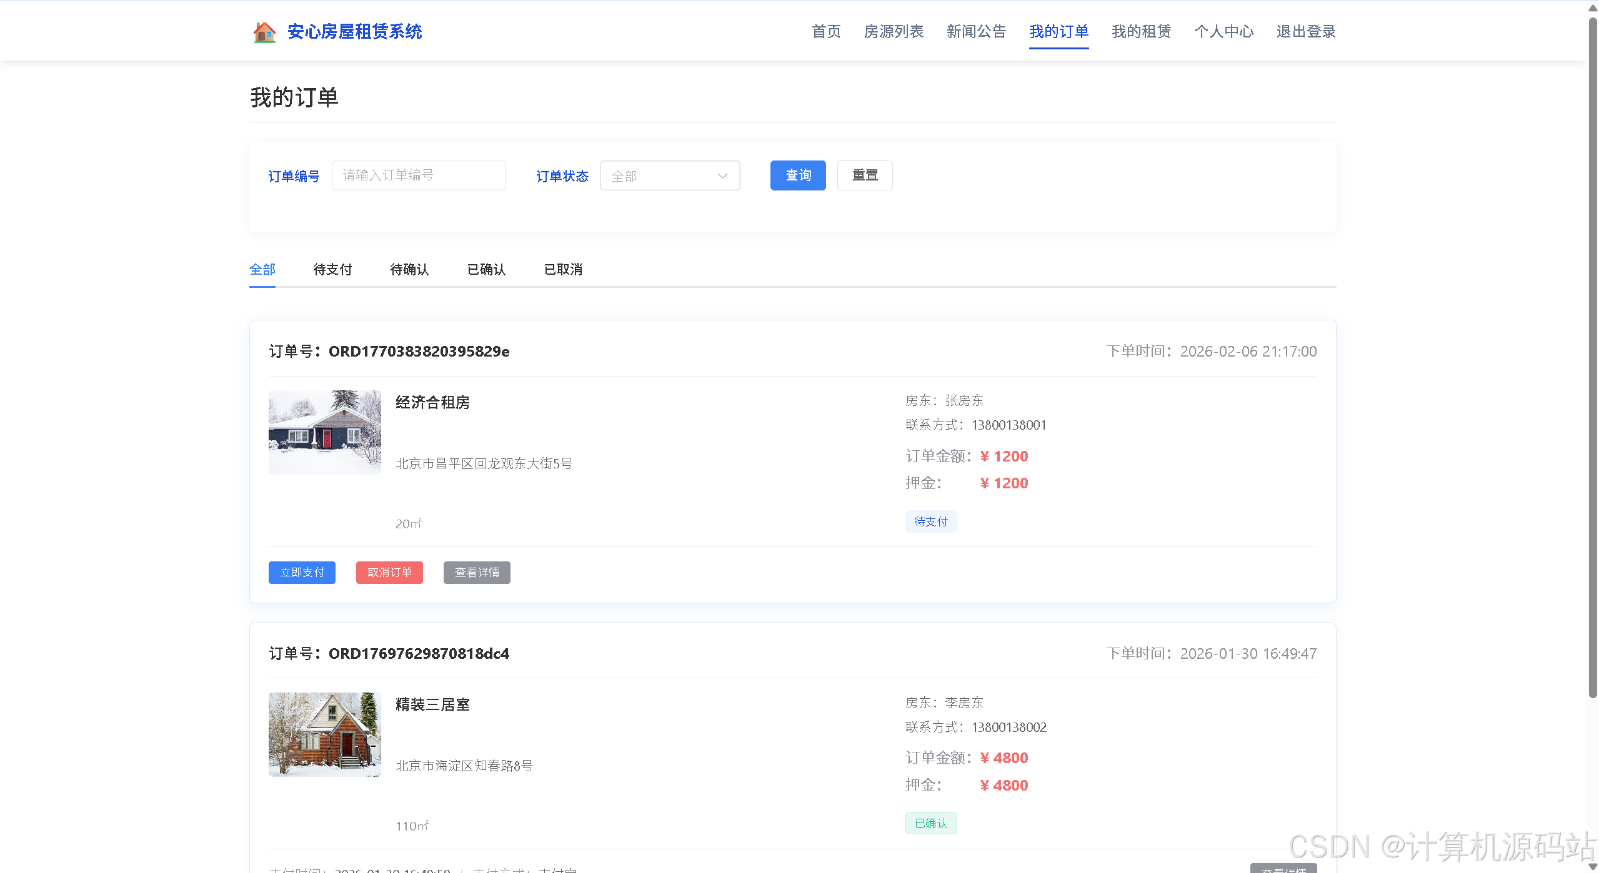Click 立即支付 for first order
The width and height of the screenshot is (1599, 873).
302,573
